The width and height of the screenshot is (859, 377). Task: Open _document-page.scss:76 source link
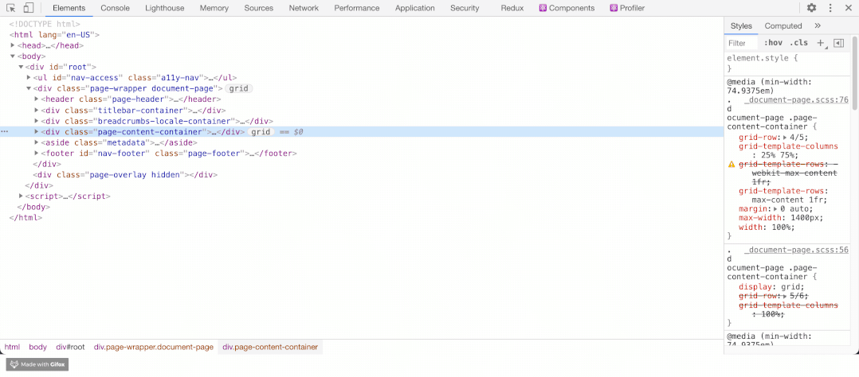[x=797, y=100]
